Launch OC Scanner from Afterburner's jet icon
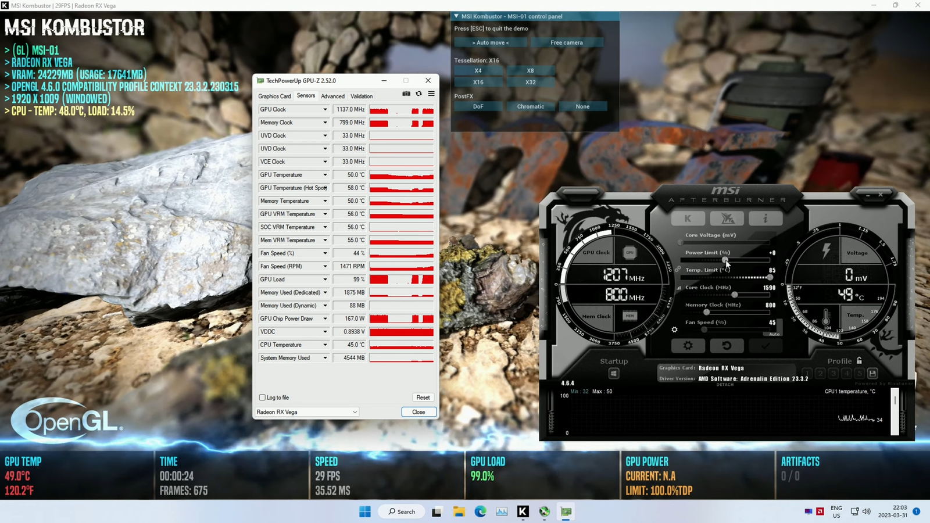 tap(727, 218)
